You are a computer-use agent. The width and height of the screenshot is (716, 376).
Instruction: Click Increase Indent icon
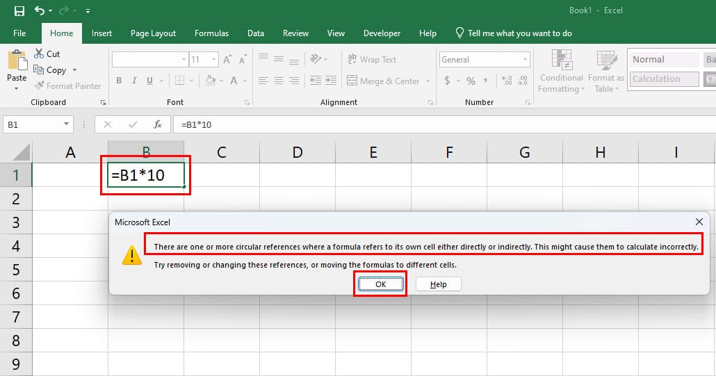[x=331, y=81]
